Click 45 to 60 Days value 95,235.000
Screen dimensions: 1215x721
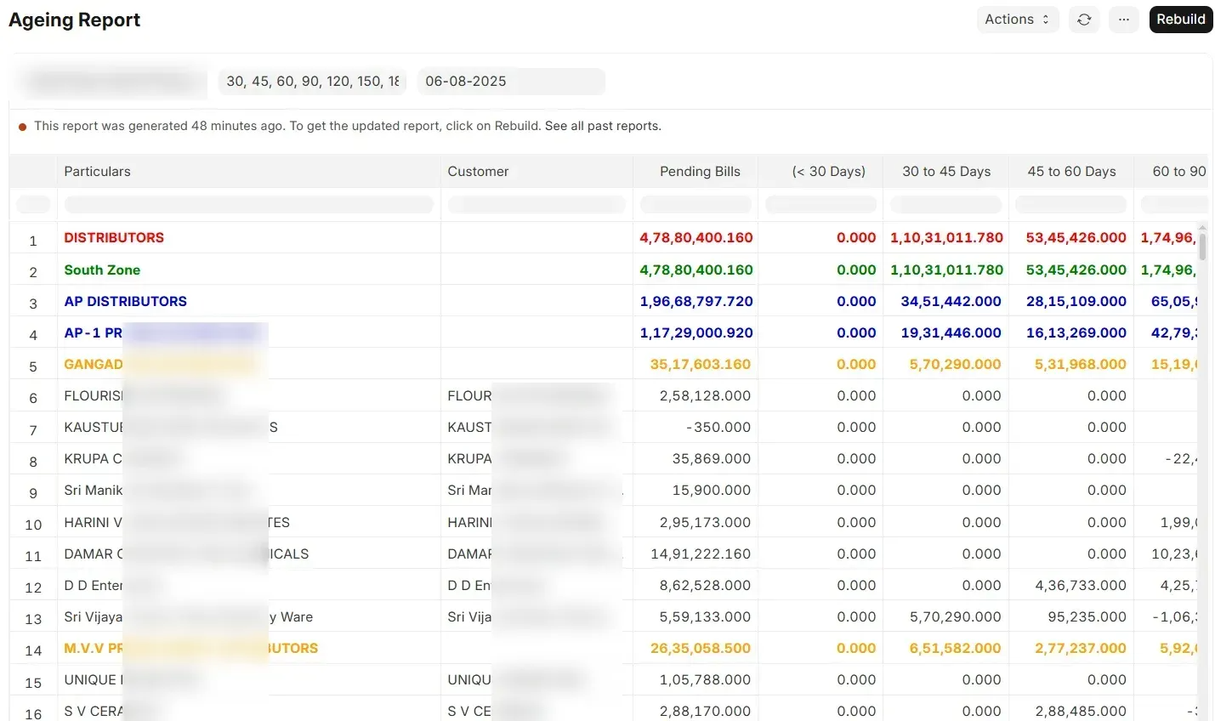(1087, 616)
